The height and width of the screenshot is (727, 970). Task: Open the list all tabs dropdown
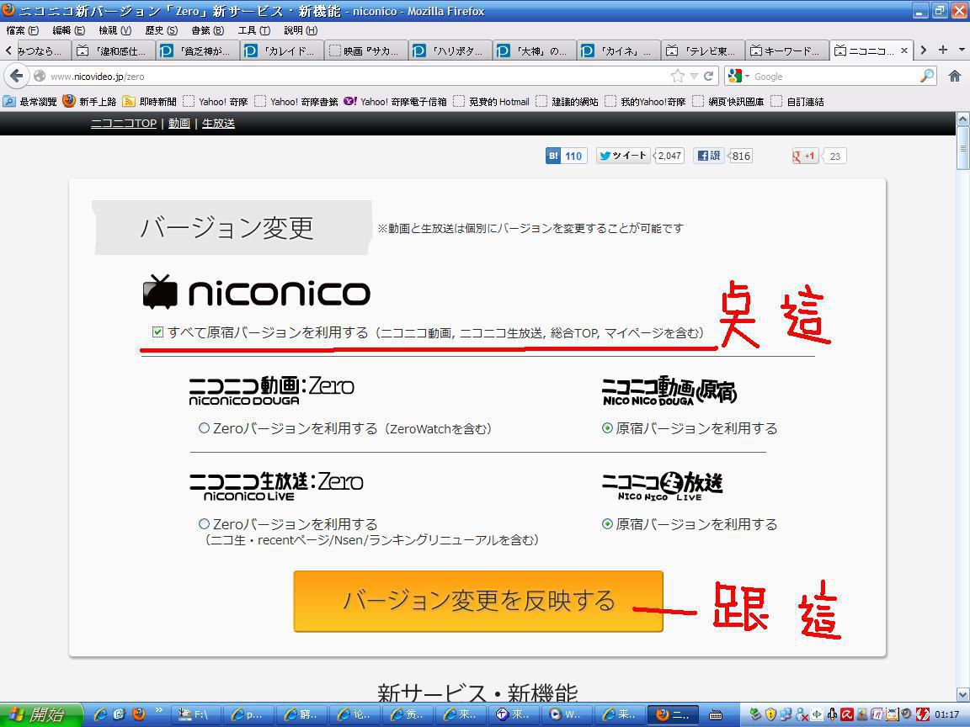pos(962,50)
